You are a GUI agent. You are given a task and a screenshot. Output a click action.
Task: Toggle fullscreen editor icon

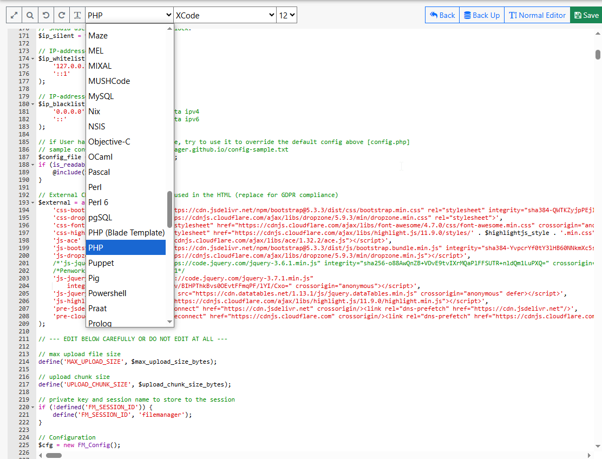(14, 15)
